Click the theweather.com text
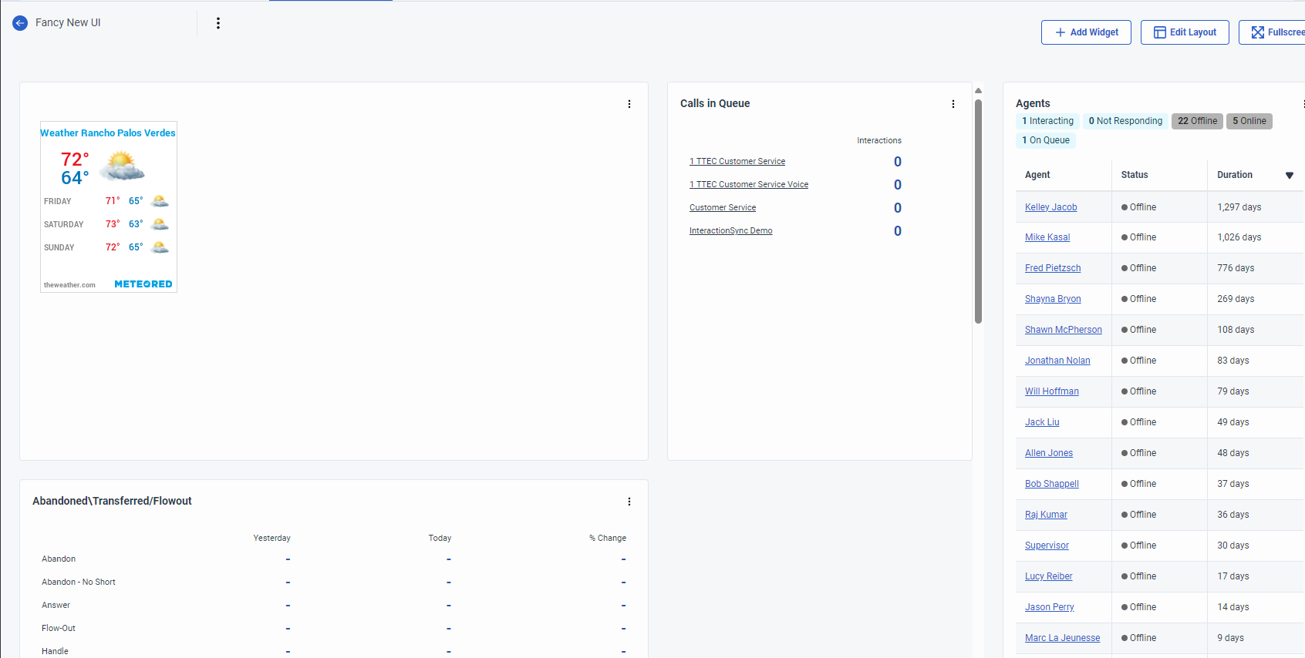This screenshot has height=658, width=1305. click(x=69, y=285)
